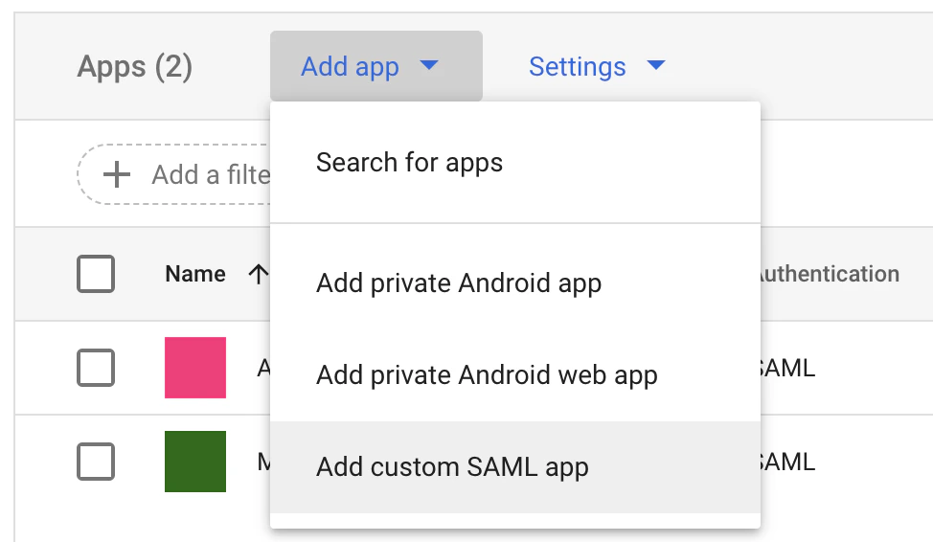Check the box for the pink app row
Viewport: 933px width, 542px height.
click(96, 368)
